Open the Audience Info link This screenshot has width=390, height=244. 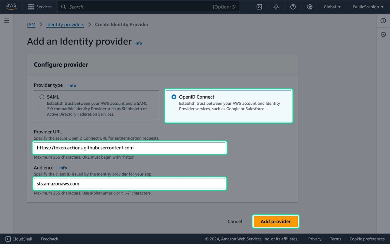pos(63,168)
